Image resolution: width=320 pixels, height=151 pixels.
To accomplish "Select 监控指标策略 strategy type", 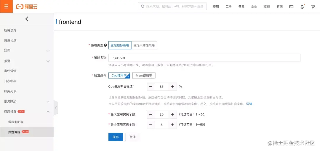I will point(120,45).
